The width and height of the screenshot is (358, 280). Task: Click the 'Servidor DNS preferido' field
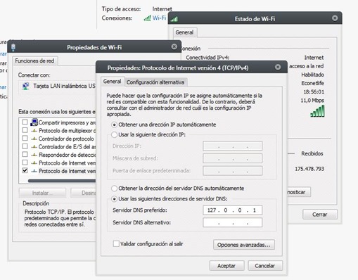click(232, 210)
